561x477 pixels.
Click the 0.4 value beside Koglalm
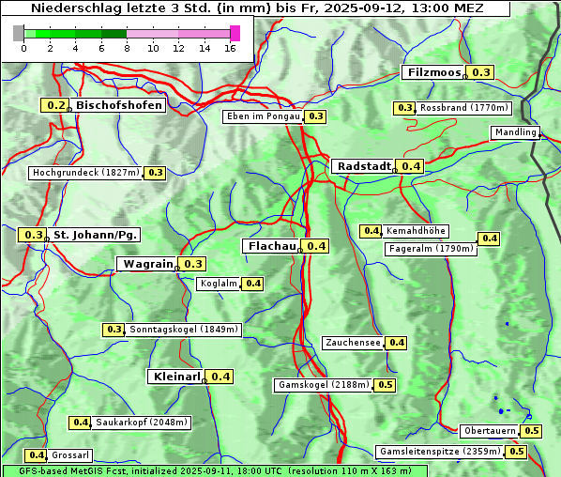coord(252,284)
